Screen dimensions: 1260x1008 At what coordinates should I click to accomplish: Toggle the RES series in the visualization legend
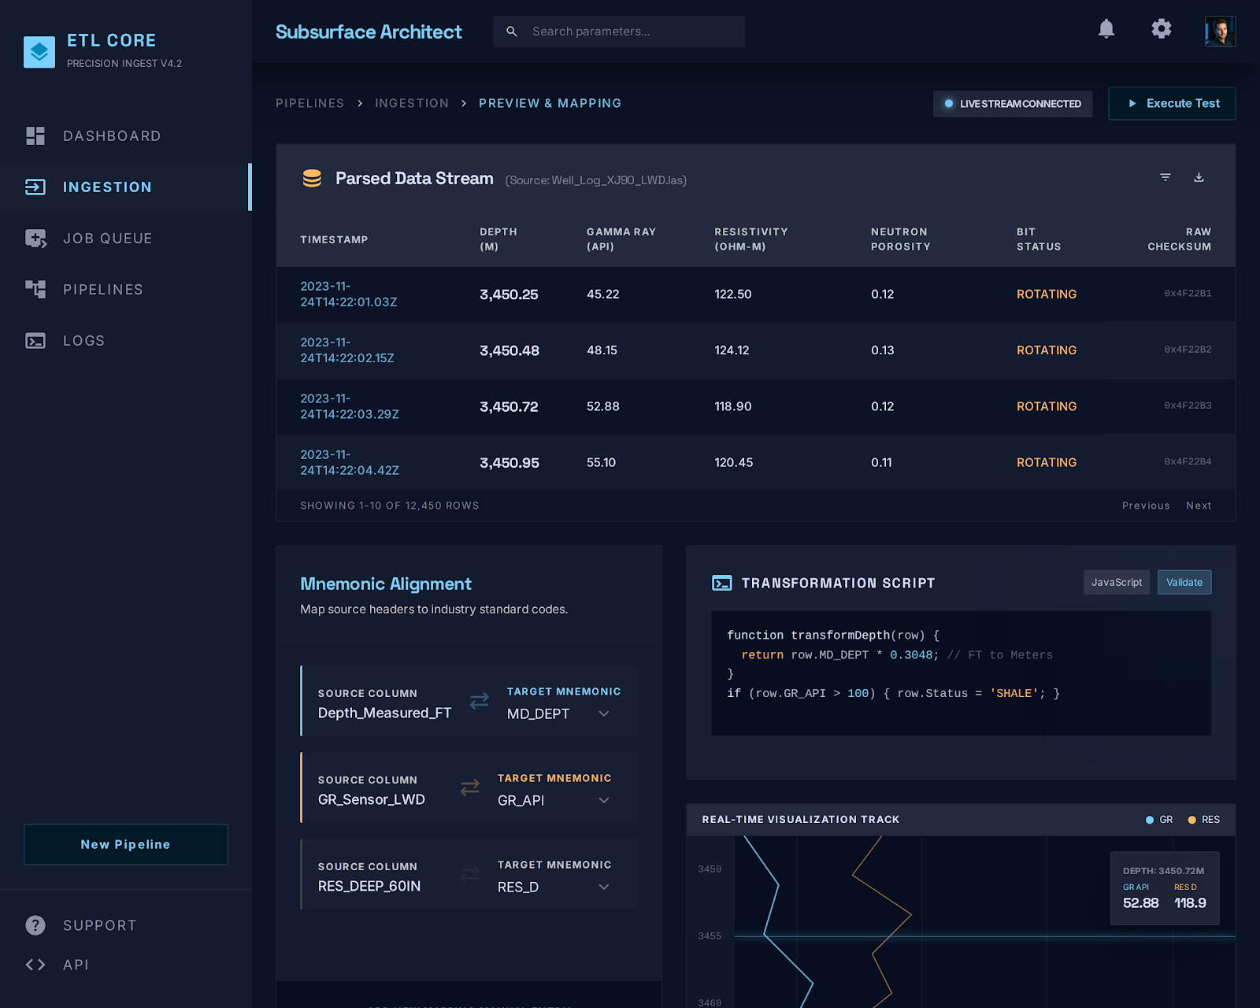[1203, 819]
